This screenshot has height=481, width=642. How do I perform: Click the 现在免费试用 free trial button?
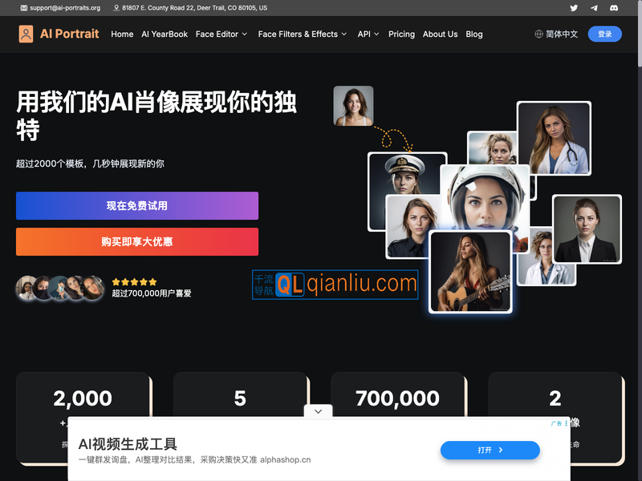(x=137, y=206)
